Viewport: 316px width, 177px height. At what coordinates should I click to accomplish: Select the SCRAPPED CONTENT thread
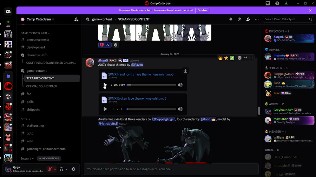[x=52, y=78]
